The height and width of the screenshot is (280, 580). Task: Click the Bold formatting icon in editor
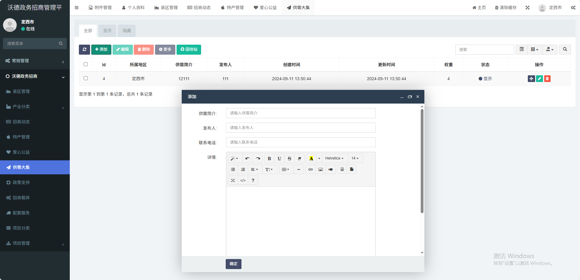tap(269, 159)
